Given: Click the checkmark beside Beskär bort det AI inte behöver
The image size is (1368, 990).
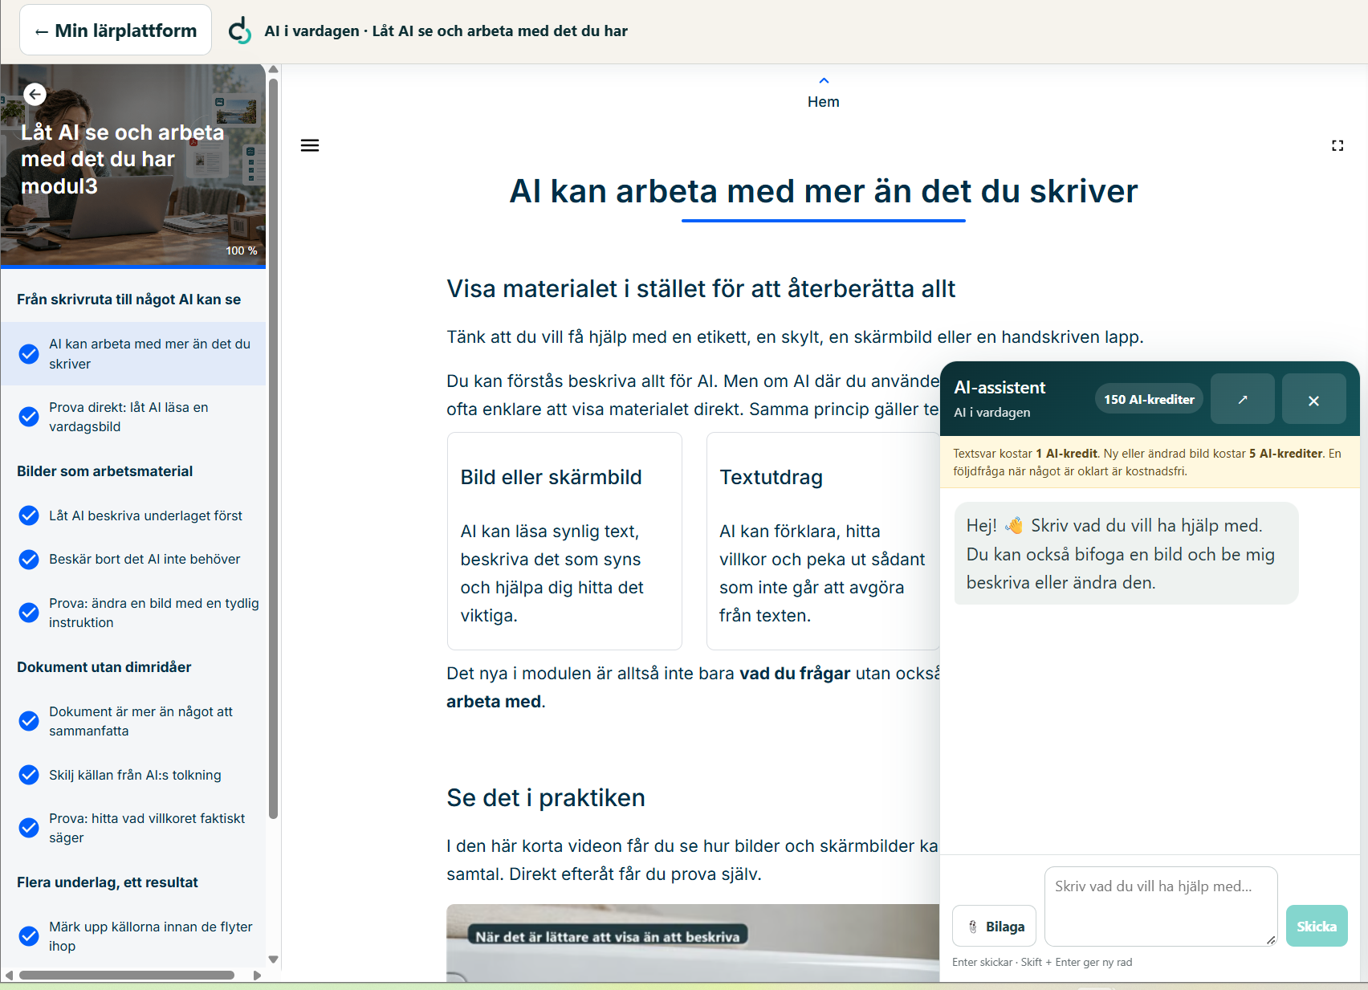Looking at the screenshot, I should (29, 560).
